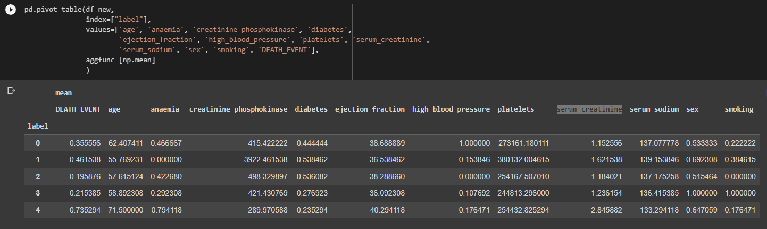
Task: Click the DEATH_EVENT column header
Action: click(x=78, y=109)
